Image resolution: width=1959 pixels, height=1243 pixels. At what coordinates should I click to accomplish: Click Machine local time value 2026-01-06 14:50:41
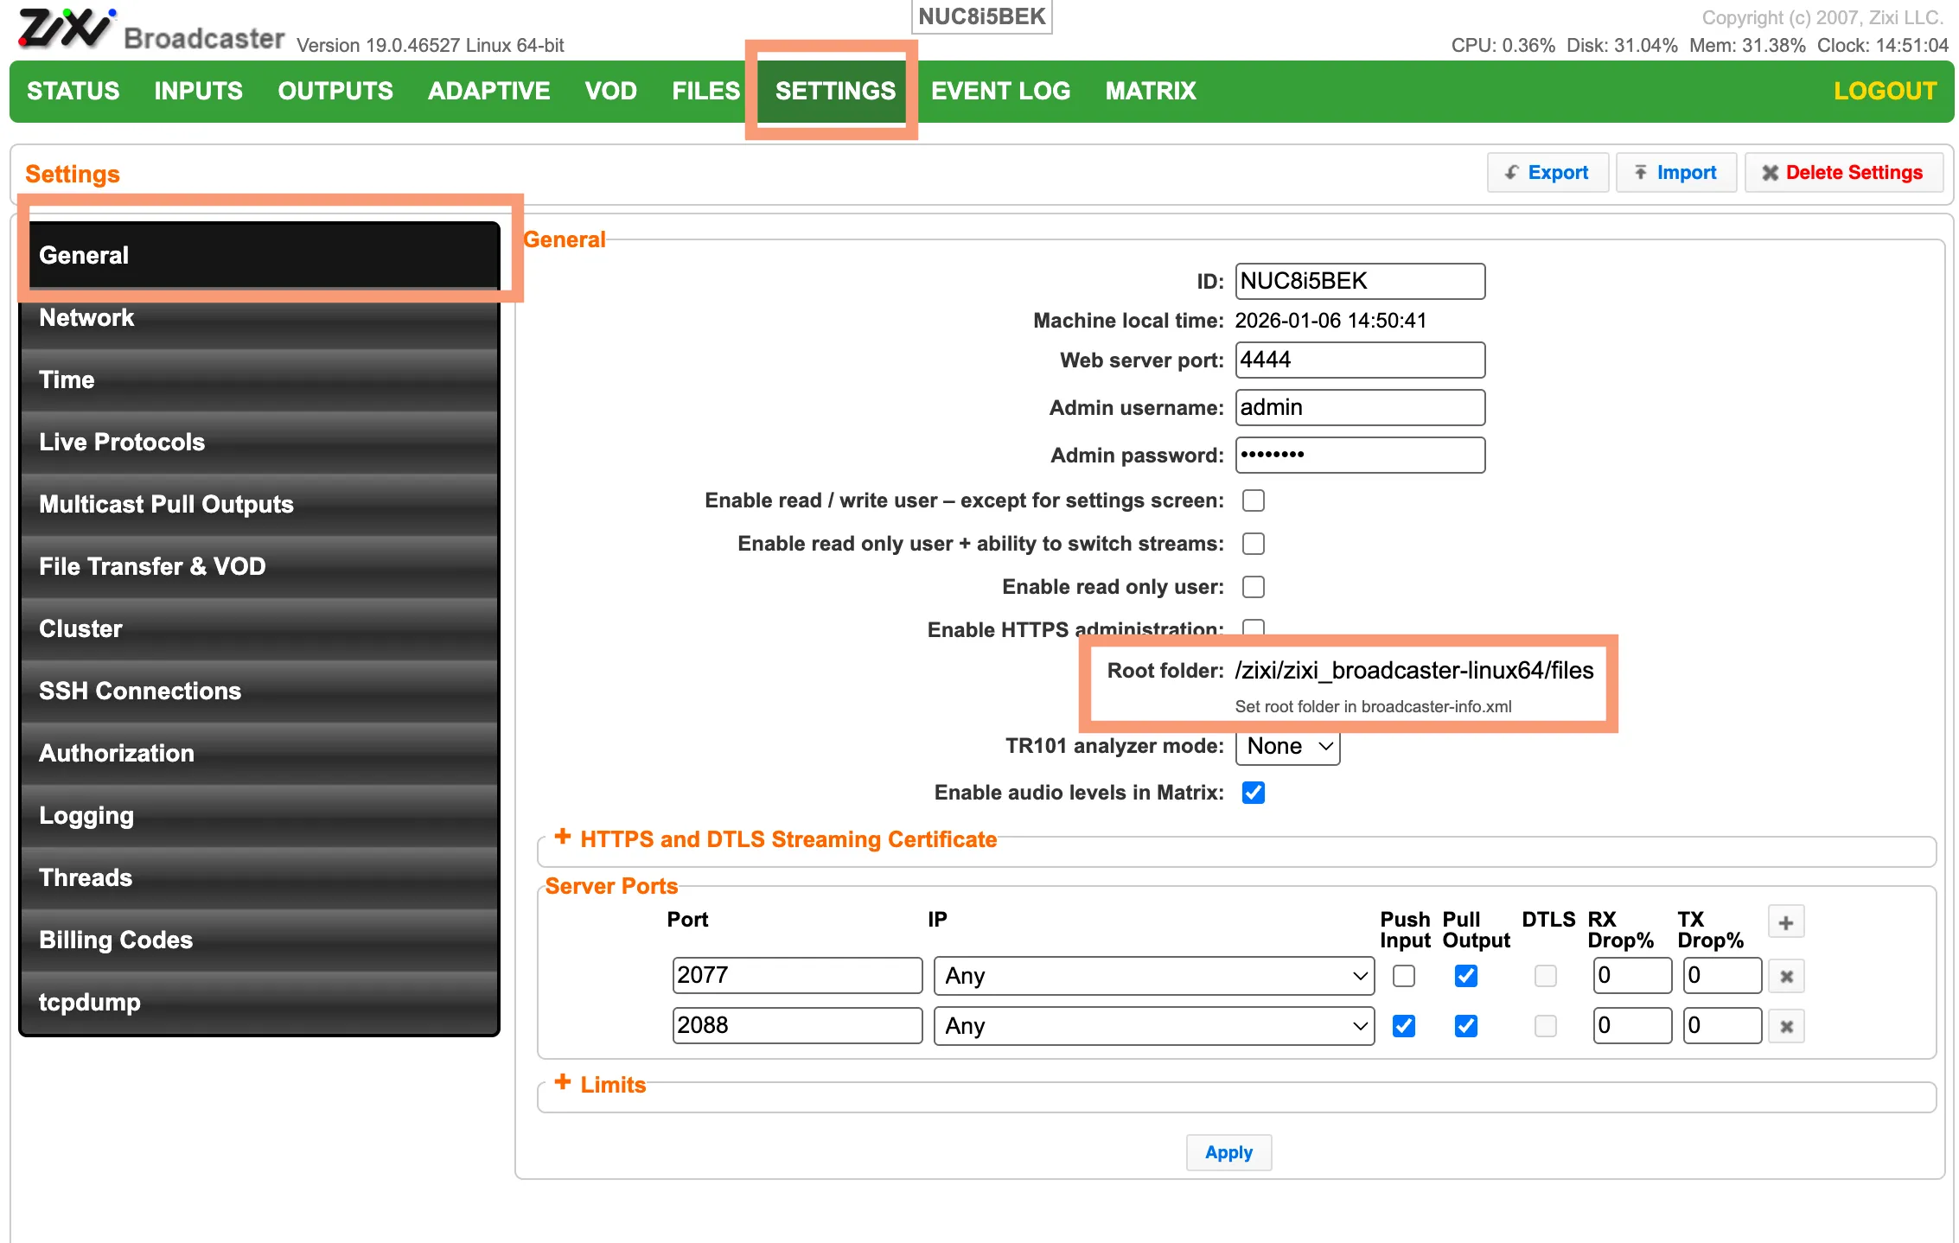tap(1330, 321)
